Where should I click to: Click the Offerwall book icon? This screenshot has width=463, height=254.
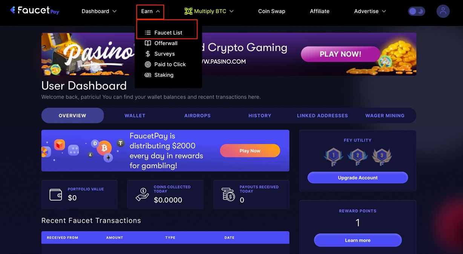[148, 43]
